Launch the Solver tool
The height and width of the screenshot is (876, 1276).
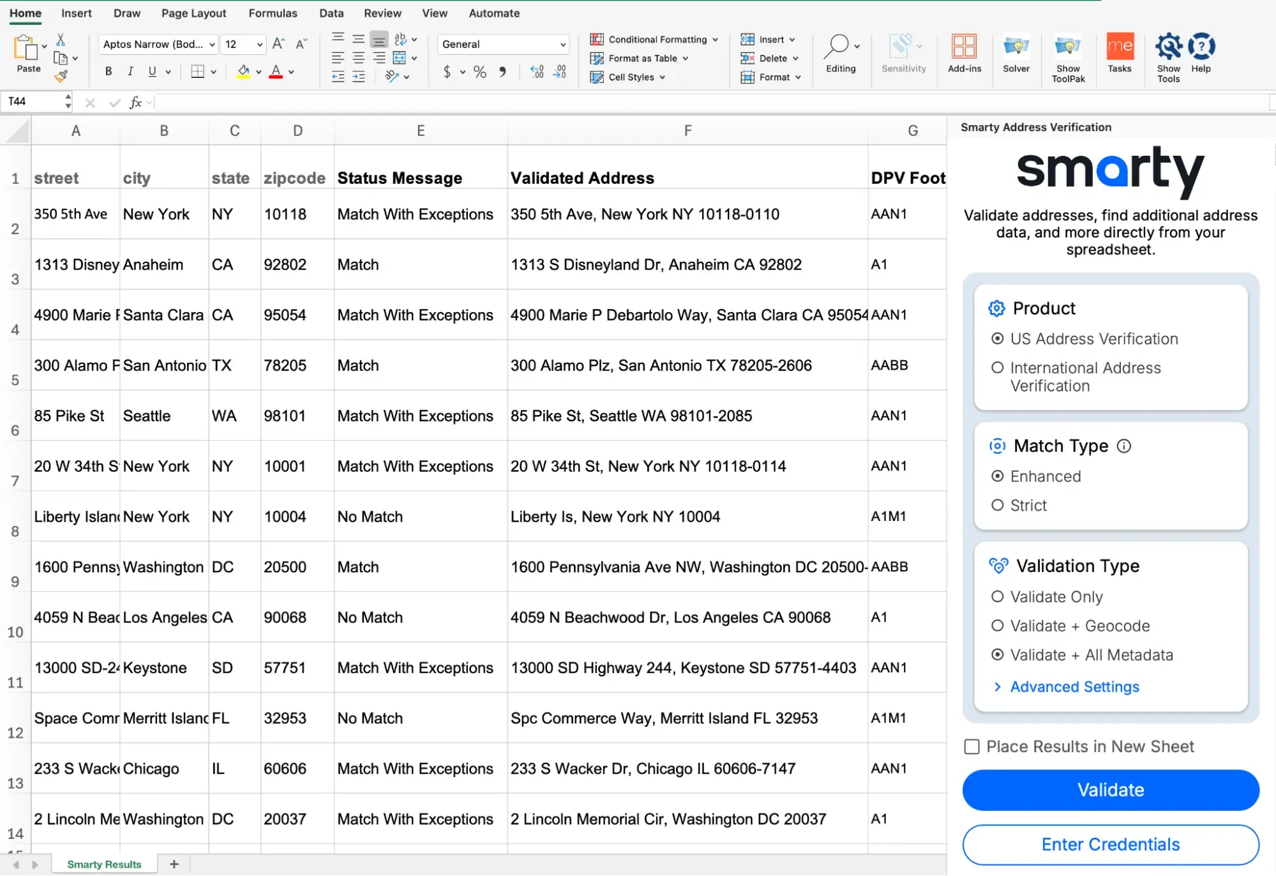pyautogui.click(x=1016, y=53)
